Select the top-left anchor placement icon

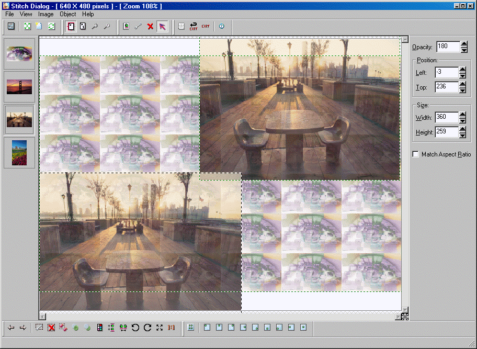[207, 327]
